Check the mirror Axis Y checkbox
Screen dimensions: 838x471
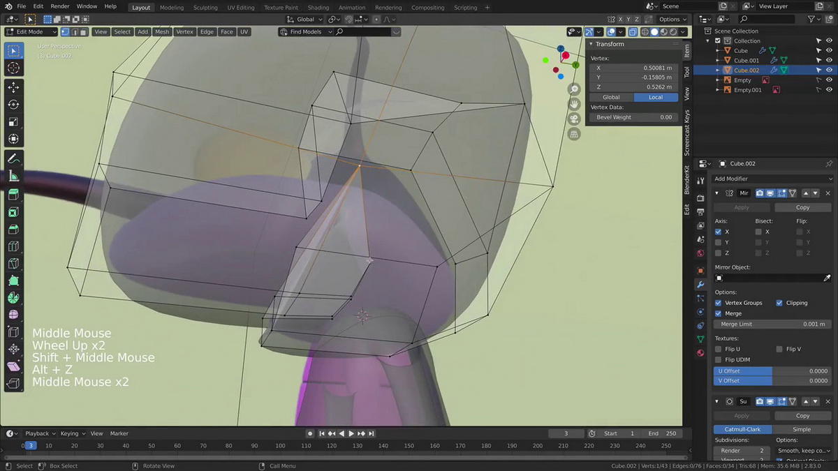tap(719, 242)
